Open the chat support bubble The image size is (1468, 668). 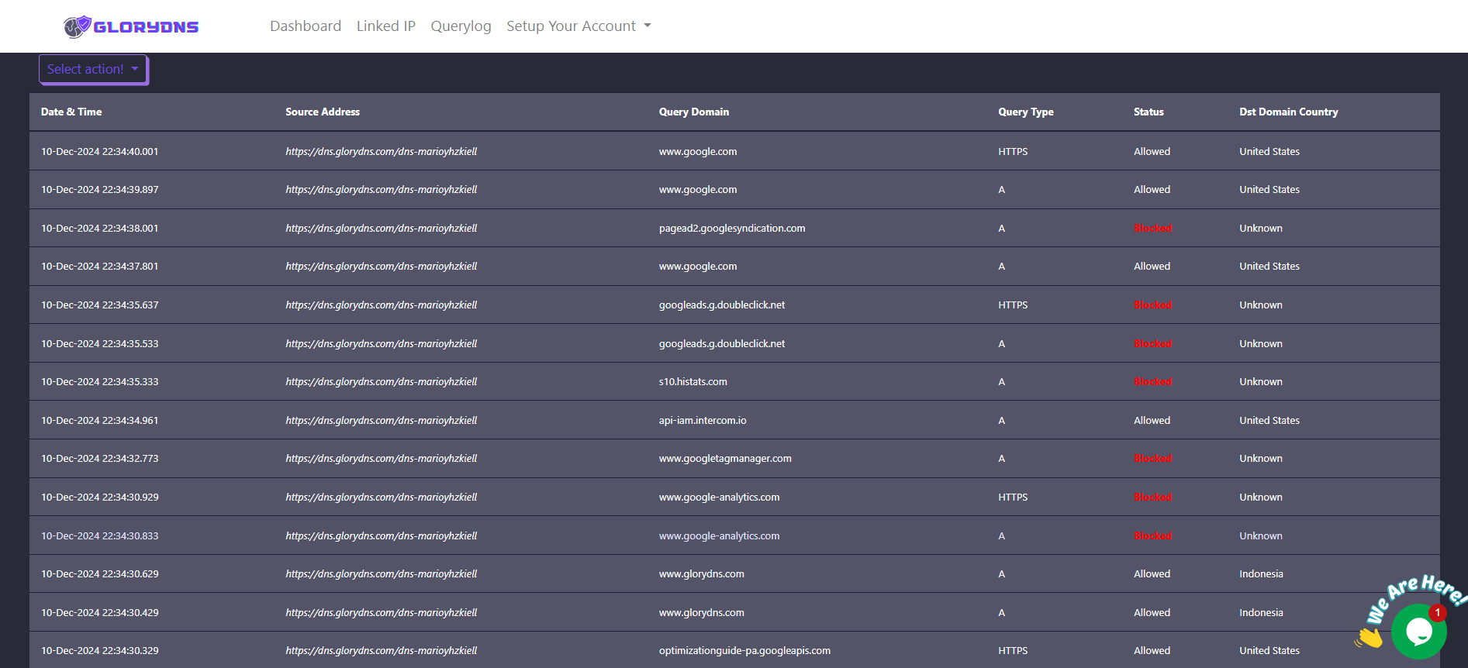point(1418,632)
